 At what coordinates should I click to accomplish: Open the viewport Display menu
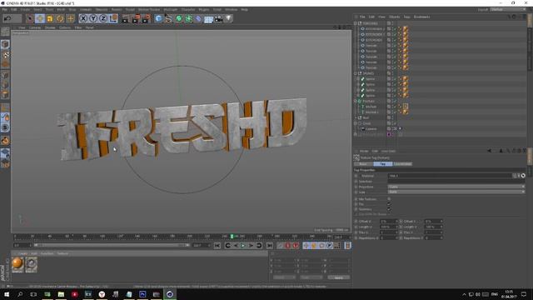50,27
